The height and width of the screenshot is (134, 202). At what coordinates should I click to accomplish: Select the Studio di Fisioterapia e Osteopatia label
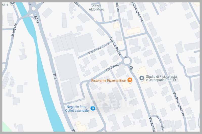point(162,78)
